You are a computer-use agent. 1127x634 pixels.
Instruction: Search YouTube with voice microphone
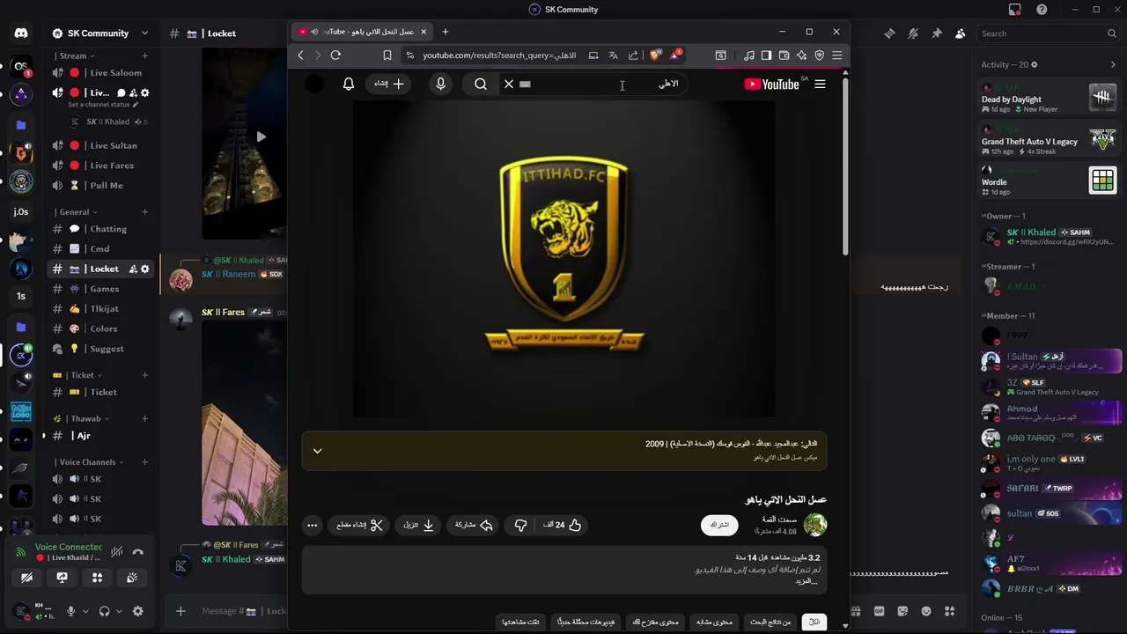click(x=441, y=85)
